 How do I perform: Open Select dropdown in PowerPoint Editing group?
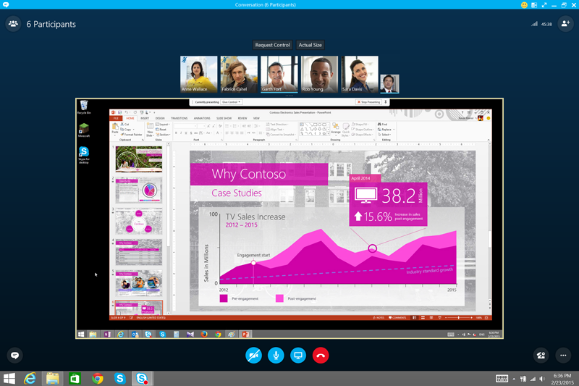384,135
